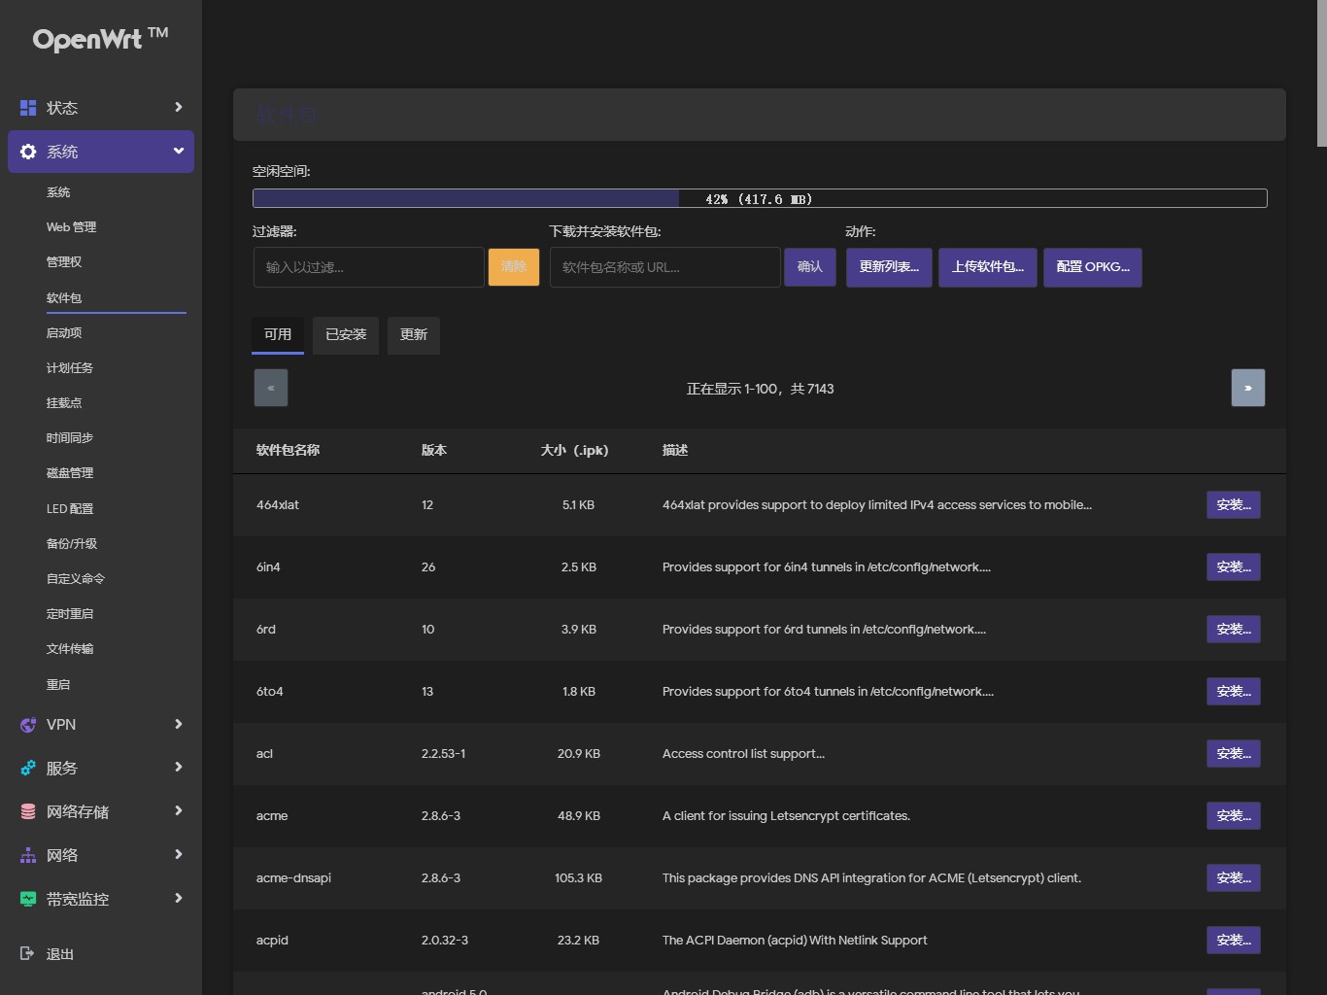Viewport: 1327px width, 995px height.
Task: Install the acl package
Action: [x=1234, y=754]
